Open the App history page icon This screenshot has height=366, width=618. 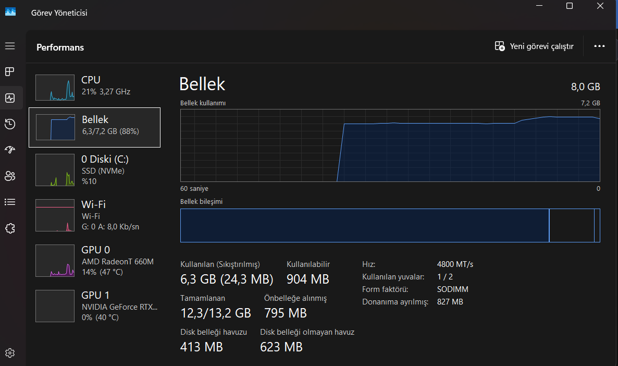pyautogui.click(x=10, y=124)
